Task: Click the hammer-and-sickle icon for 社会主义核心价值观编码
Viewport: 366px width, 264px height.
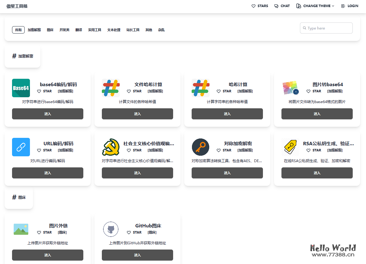Action: pyautogui.click(x=110, y=147)
